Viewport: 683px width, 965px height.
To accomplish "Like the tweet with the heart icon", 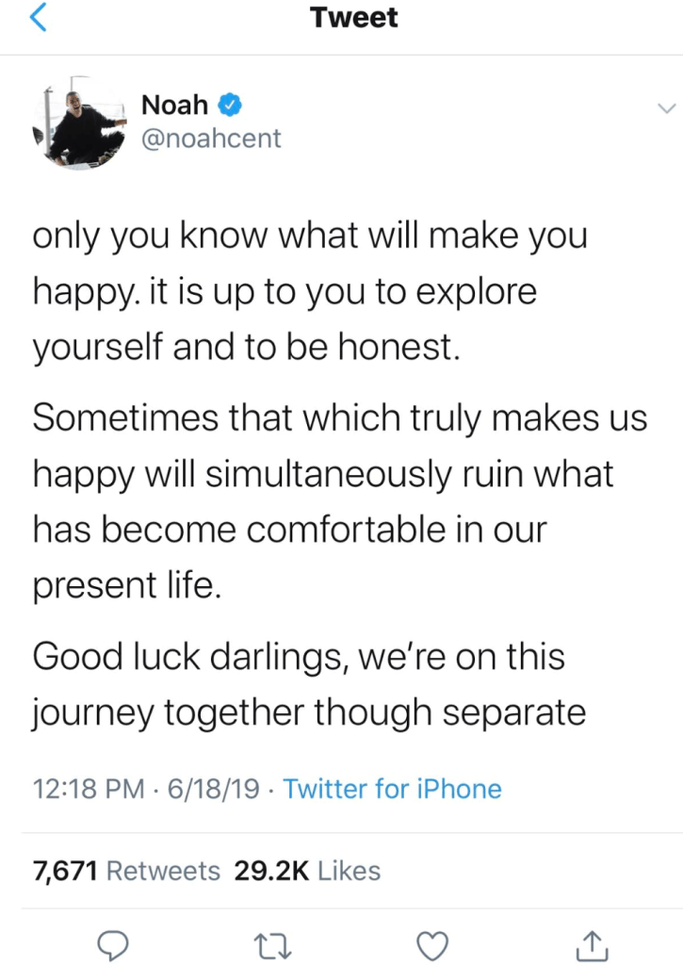I will 432,943.
